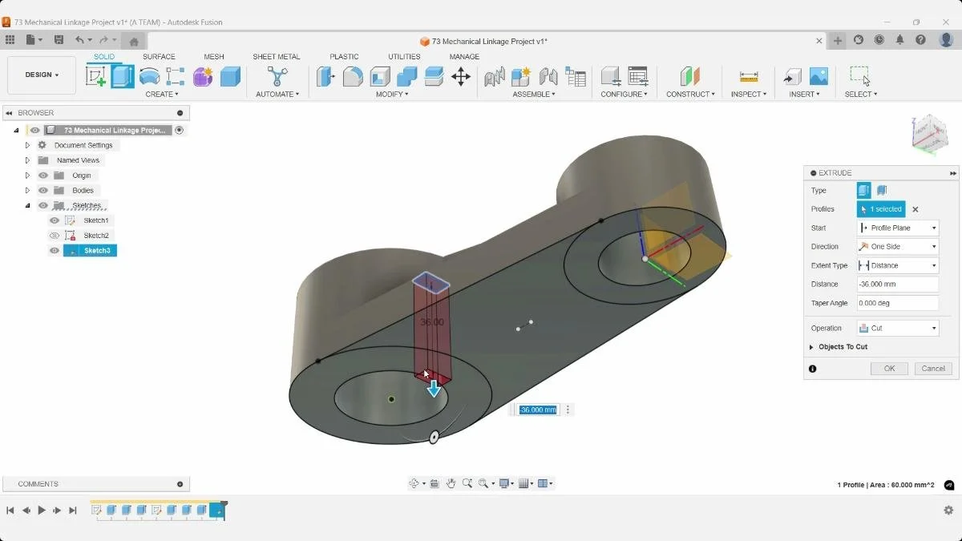Open the Automate tool icon
The width and height of the screenshot is (962, 541).
pyautogui.click(x=277, y=76)
